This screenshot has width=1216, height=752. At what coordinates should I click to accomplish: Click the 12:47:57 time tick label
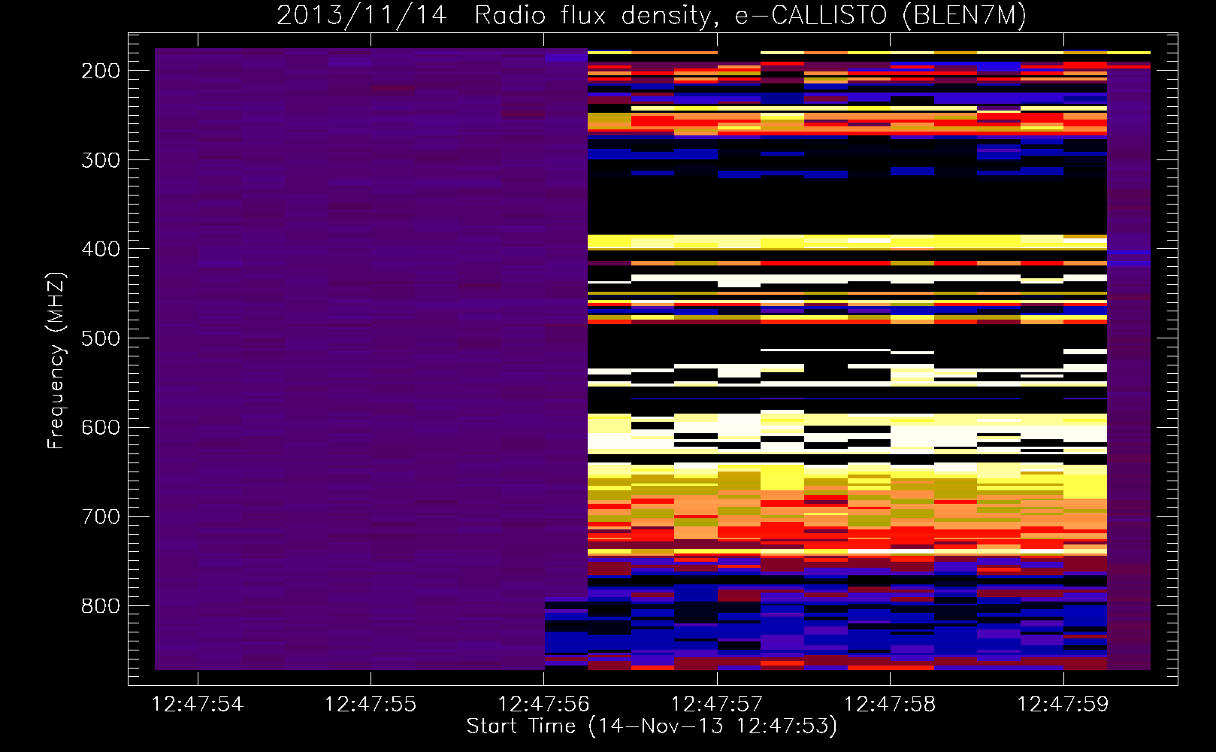(717, 705)
